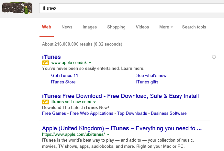Image resolution: width=224 pixels, height=151 pixels.
Task: Click the Top Downloads link
Action: pos(132,113)
